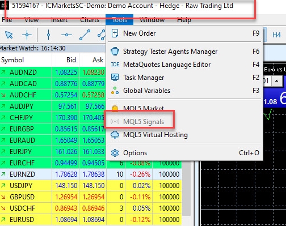Click the Market Watch panel title
The height and width of the screenshot is (226, 286).
32,48
